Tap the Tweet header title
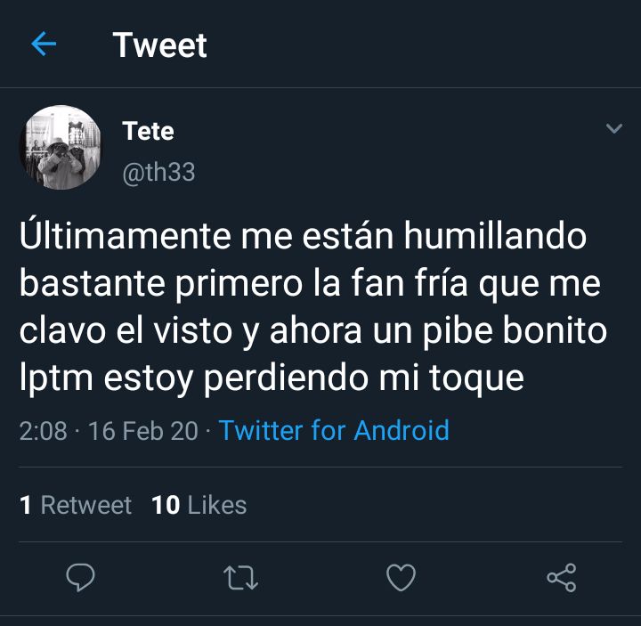641x626 pixels. (160, 45)
